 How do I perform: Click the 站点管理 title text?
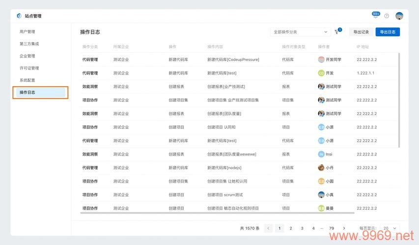[x=33, y=16]
